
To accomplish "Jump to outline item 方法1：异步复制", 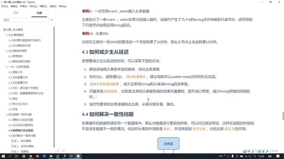I will click(21, 141).
